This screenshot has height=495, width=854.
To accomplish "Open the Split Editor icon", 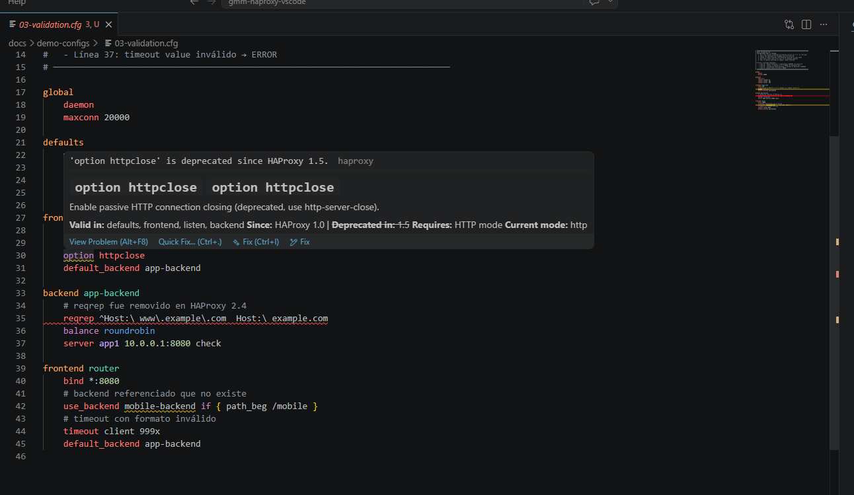I will pyautogui.click(x=806, y=24).
